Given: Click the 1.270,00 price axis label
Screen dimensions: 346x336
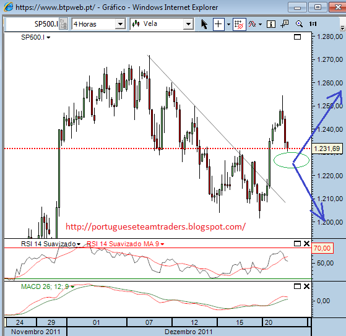Looking at the screenshot, I should pyautogui.click(x=330, y=59).
